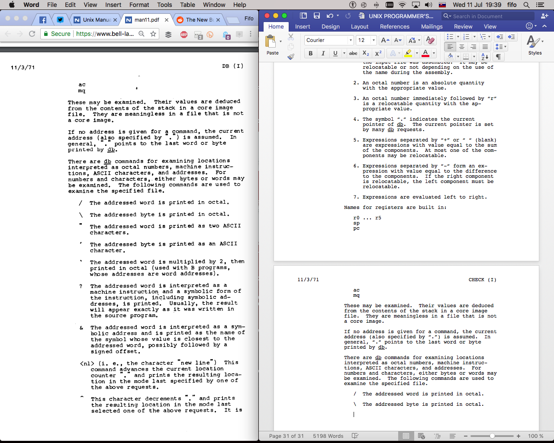Image resolution: width=554 pixels, height=443 pixels.
Task: Apply superscript formatting
Action: [378, 53]
